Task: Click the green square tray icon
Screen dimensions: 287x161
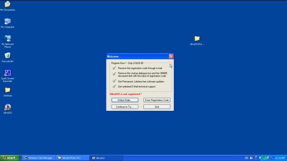Action: tap(264, 158)
